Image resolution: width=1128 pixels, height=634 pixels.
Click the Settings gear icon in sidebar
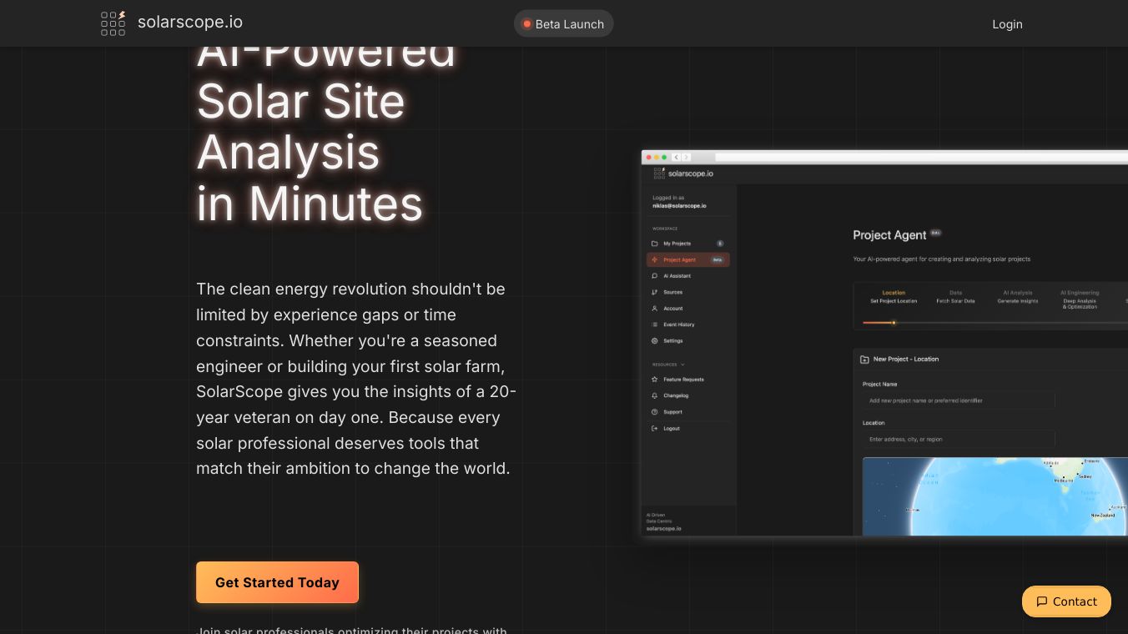pos(655,340)
